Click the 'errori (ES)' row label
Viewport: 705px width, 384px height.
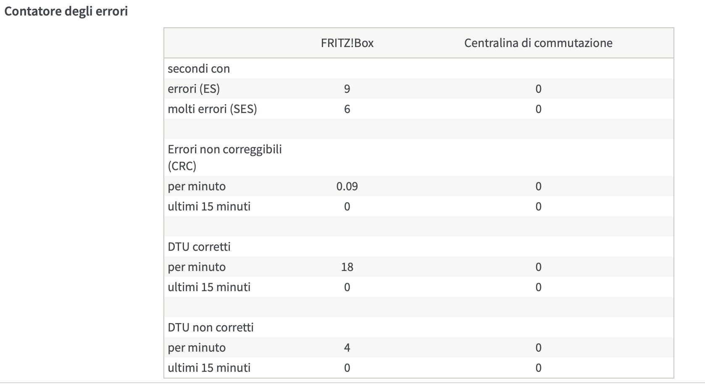point(194,89)
